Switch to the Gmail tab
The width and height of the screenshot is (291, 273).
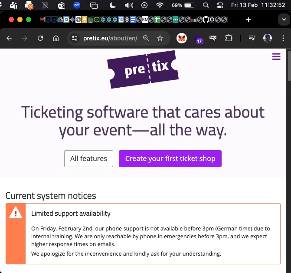coord(42,20)
